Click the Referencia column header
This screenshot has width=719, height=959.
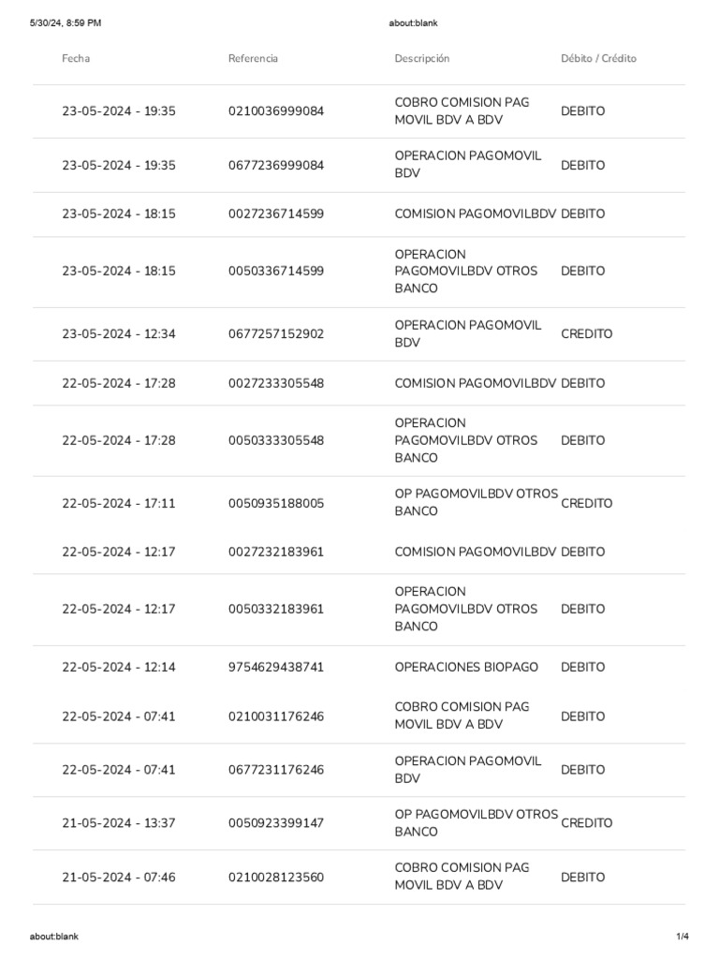(x=253, y=58)
